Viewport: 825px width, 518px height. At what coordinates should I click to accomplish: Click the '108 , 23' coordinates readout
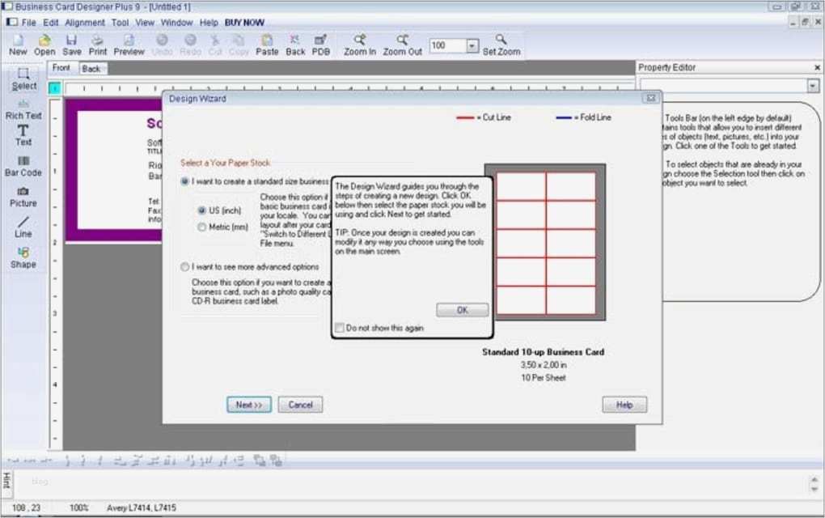[x=27, y=508]
